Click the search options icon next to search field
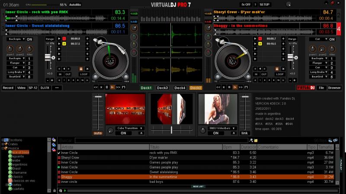Viewport: 346px width, 194px height. pyautogui.click(x=251, y=140)
